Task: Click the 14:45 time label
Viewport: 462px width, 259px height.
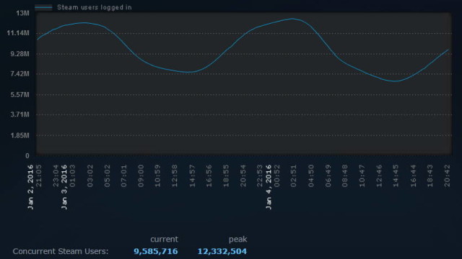Action: tap(396, 176)
